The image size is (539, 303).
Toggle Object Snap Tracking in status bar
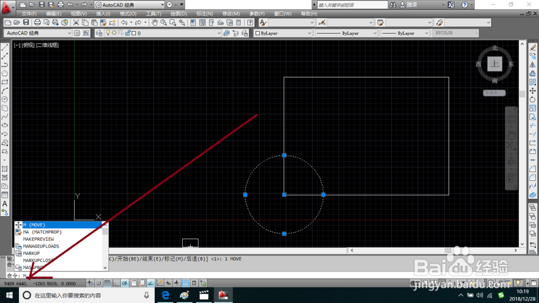coord(150,283)
